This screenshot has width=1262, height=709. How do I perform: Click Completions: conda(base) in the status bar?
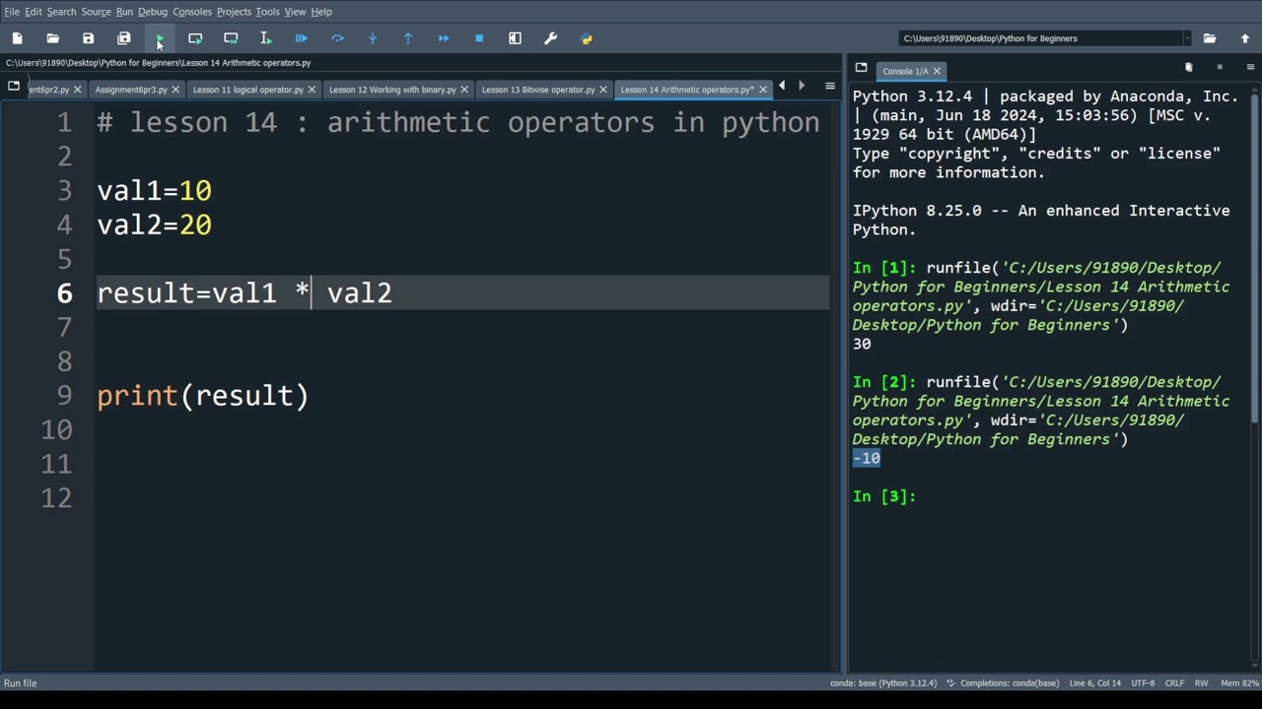(1003, 683)
